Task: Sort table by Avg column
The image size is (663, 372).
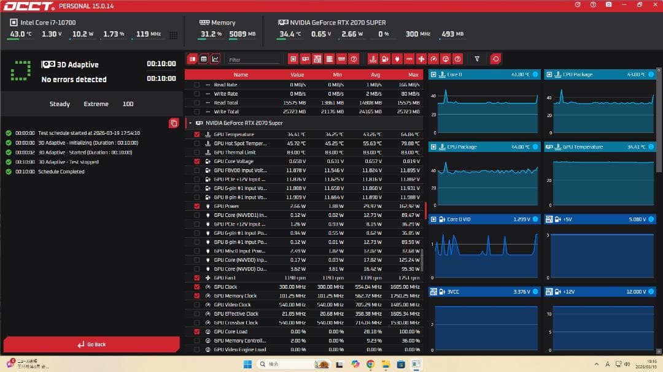Action: coord(376,75)
